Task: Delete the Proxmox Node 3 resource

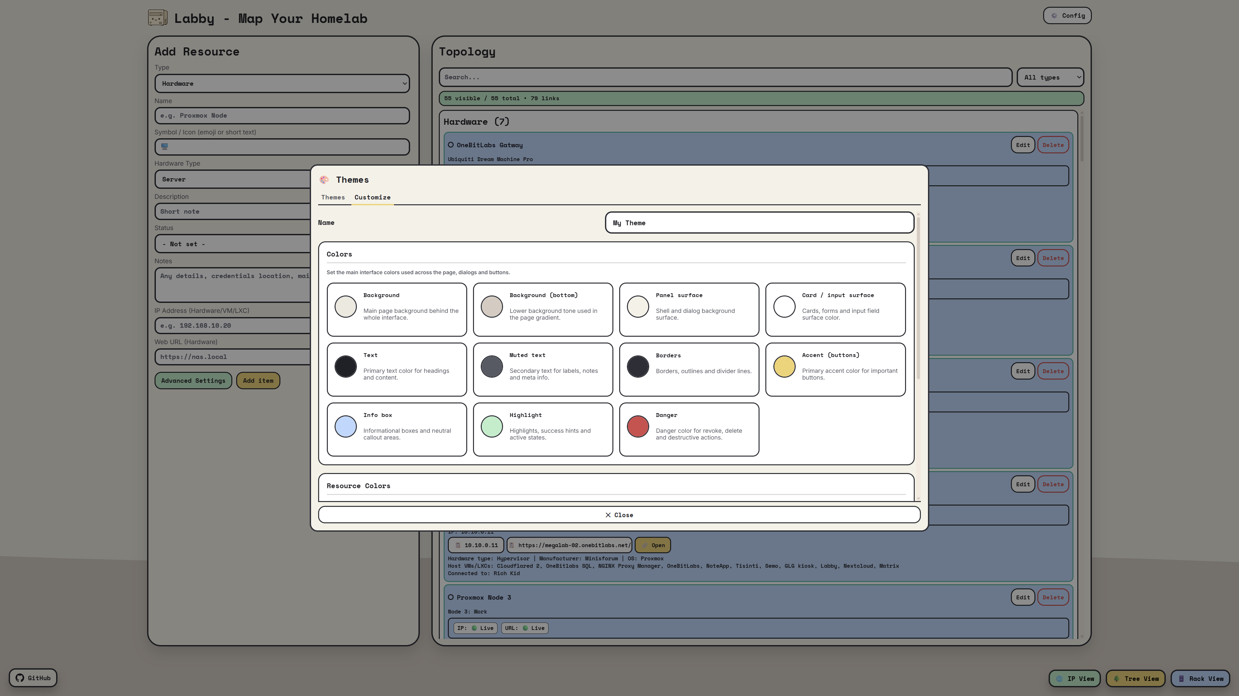Action: point(1053,597)
